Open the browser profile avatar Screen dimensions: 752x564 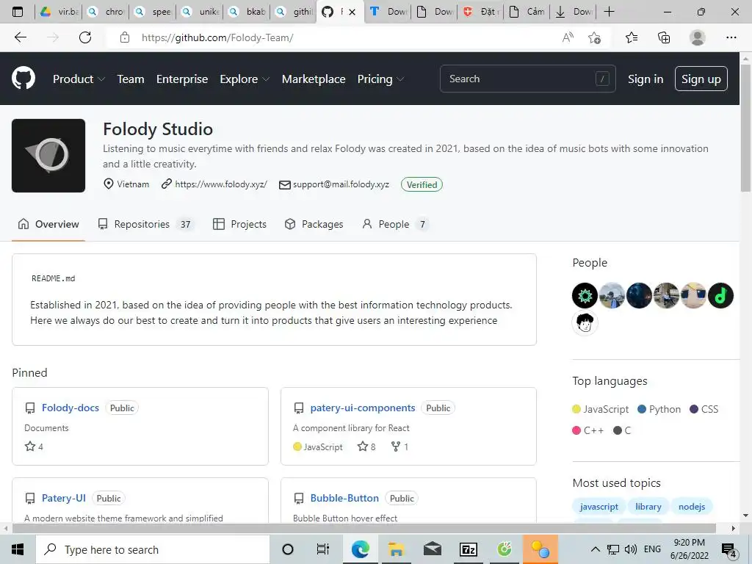[697, 37]
